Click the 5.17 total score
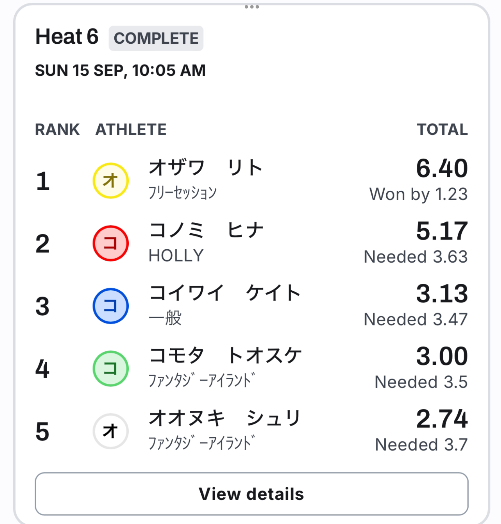 pos(442,231)
